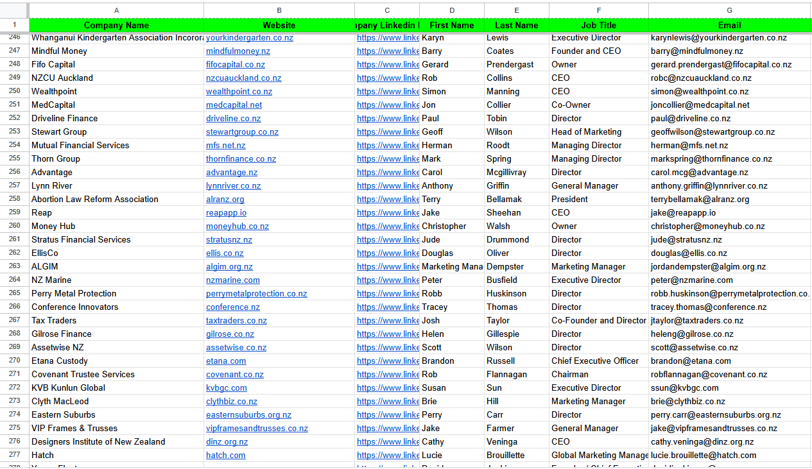Click the Abortion Law Reform Association cell
This screenshot has height=469, width=812.
coord(116,200)
